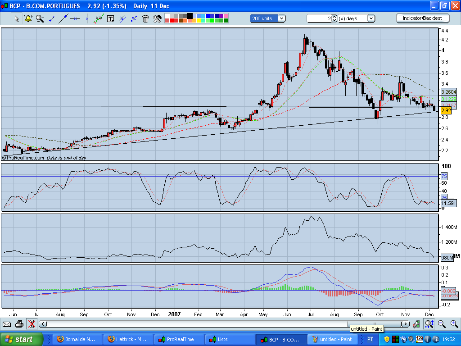Open the (x) days timeframe dropdown

[x=371, y=18]
